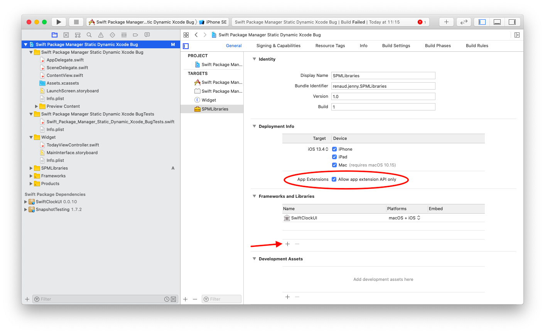
Task: Stop the running task button
Action: 76,22
